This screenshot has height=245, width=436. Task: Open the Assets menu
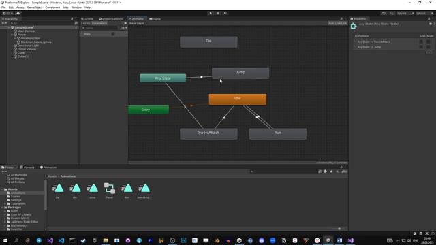(20, 7)
